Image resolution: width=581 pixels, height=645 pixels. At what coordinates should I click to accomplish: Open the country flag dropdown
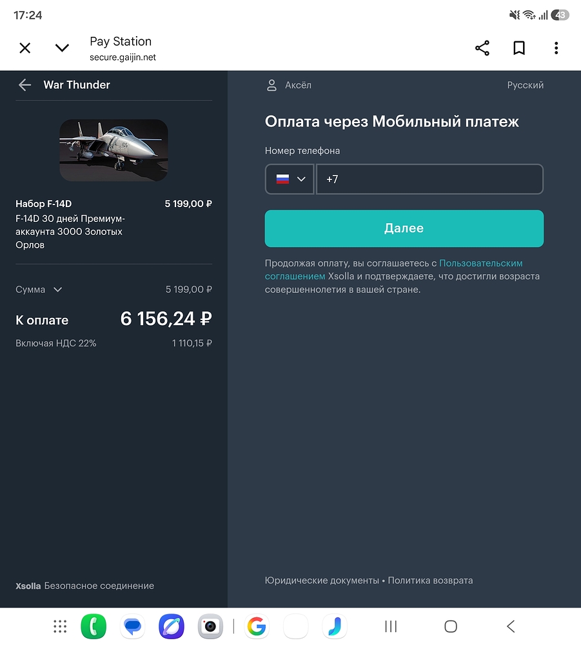tap(290, 179)
